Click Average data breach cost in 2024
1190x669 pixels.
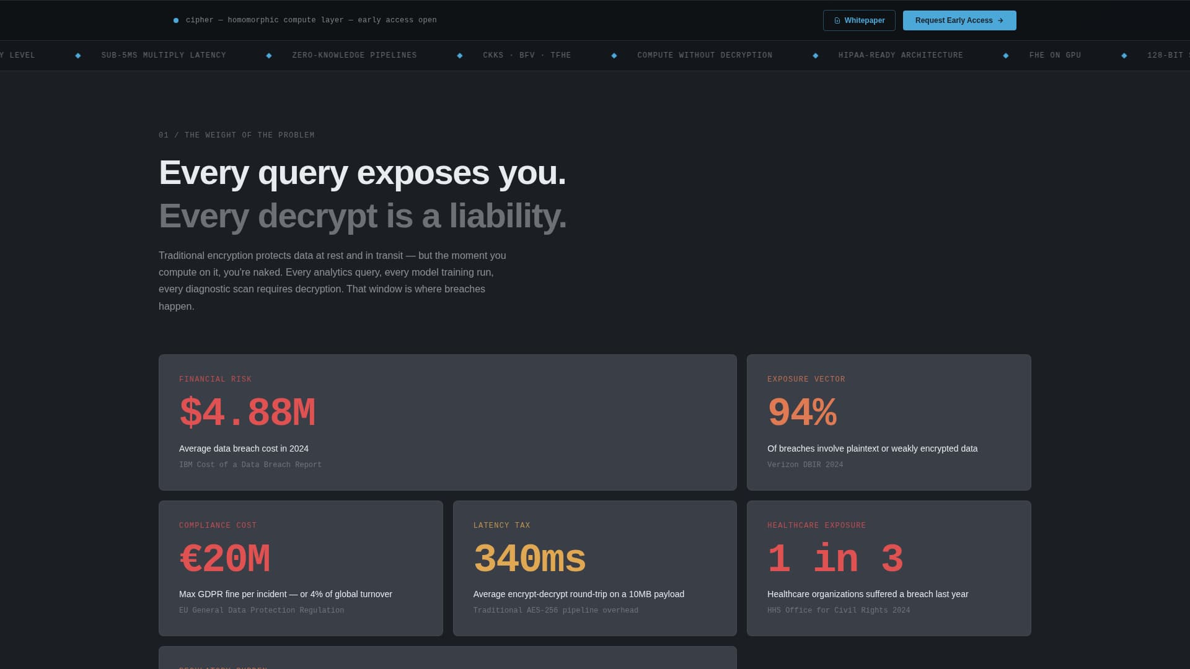(244, 448)
